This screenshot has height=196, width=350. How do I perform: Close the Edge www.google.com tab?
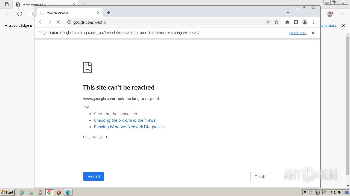74,4
